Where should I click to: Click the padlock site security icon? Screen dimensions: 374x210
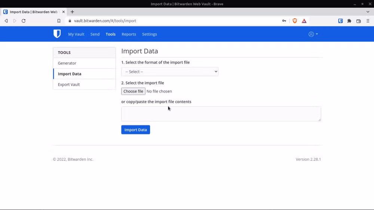tap(70, 21)
